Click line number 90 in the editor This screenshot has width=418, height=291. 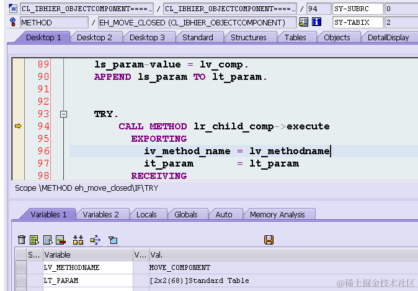(43, 77)
